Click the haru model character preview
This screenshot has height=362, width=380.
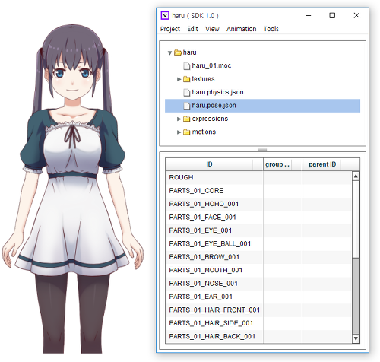[73, 189]
